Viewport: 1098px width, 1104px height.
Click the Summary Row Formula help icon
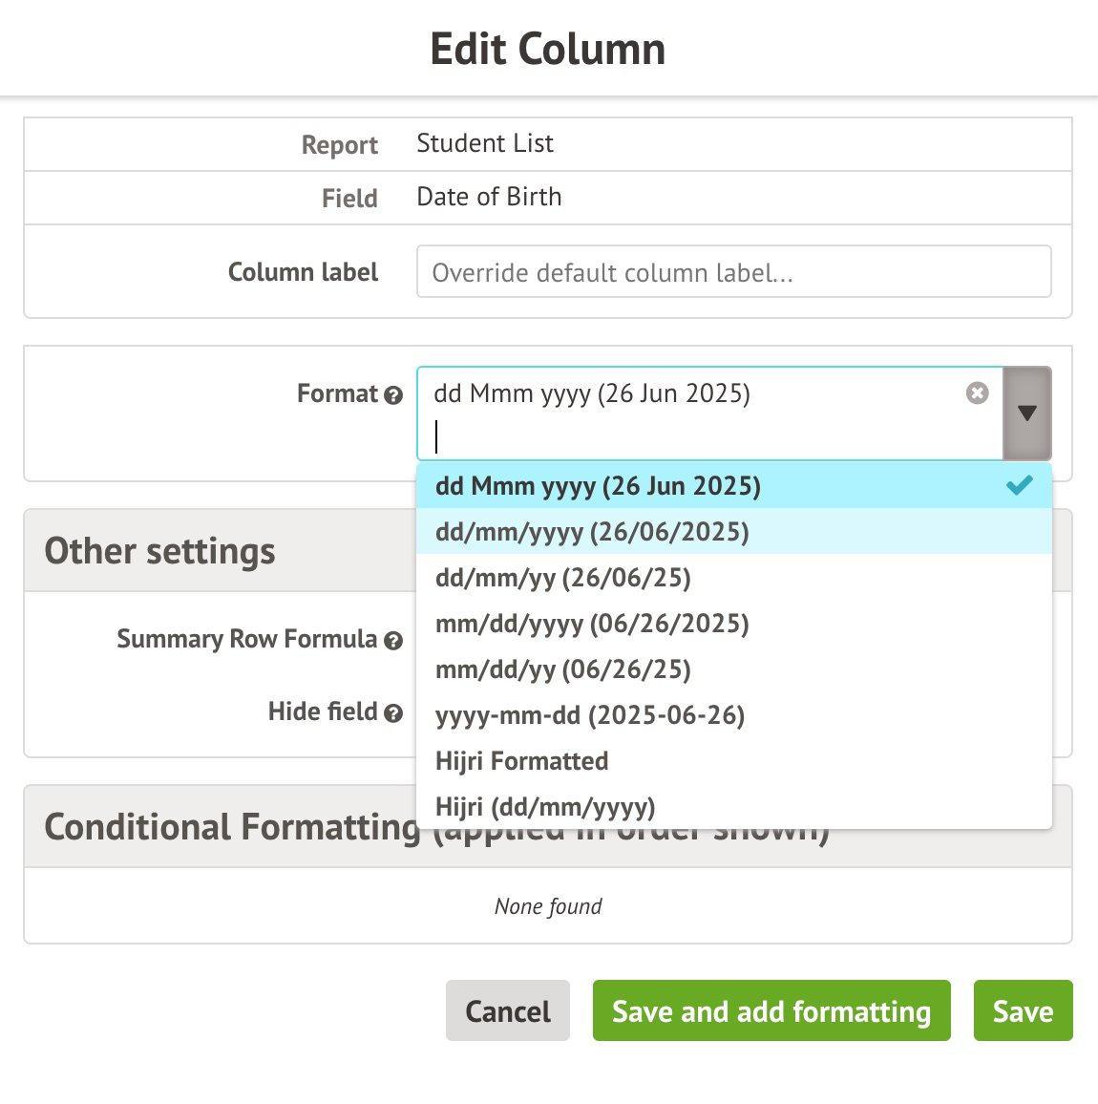pyautogui.click(x=393, y=641)
